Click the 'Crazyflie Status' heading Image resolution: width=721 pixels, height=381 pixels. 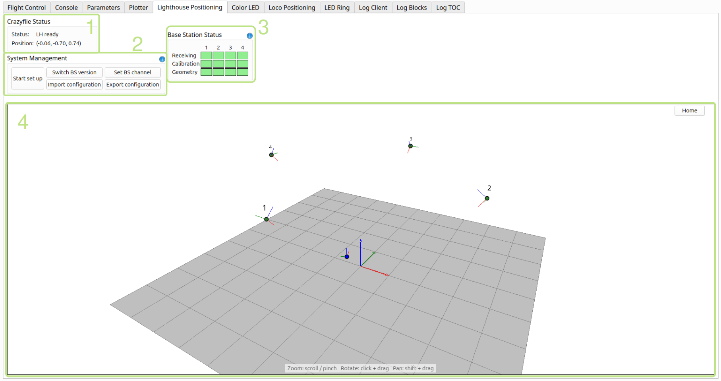(x=29, y=21)
